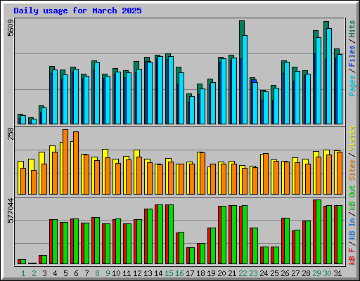The width and height of the screenshot is (360, 281).
Task: Select the green kB Out bar for day 14
Action: pyautogui.click(x=160, y=234)
